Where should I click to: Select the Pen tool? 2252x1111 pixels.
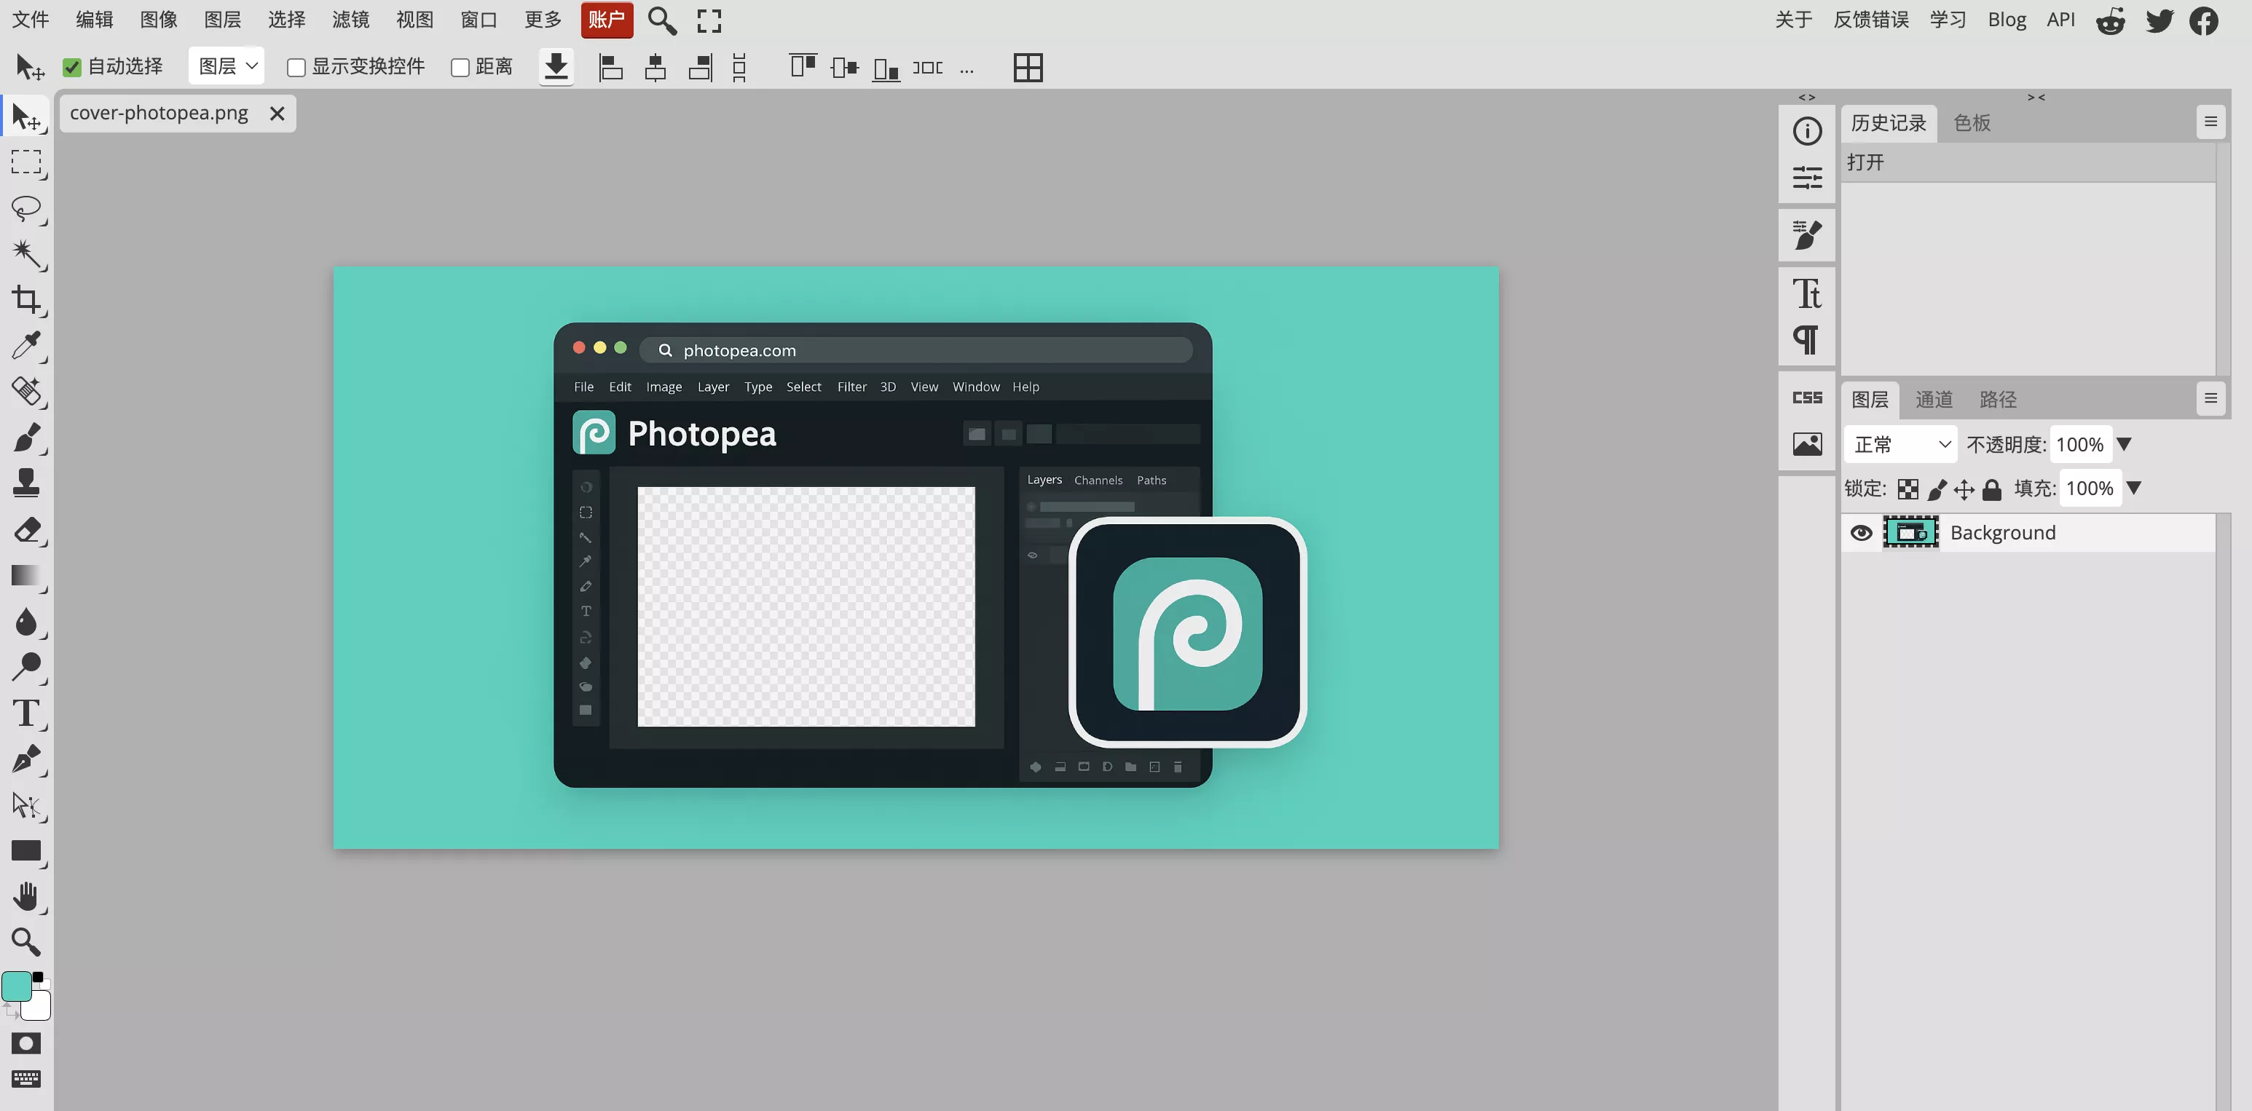(x=27, y=759)
